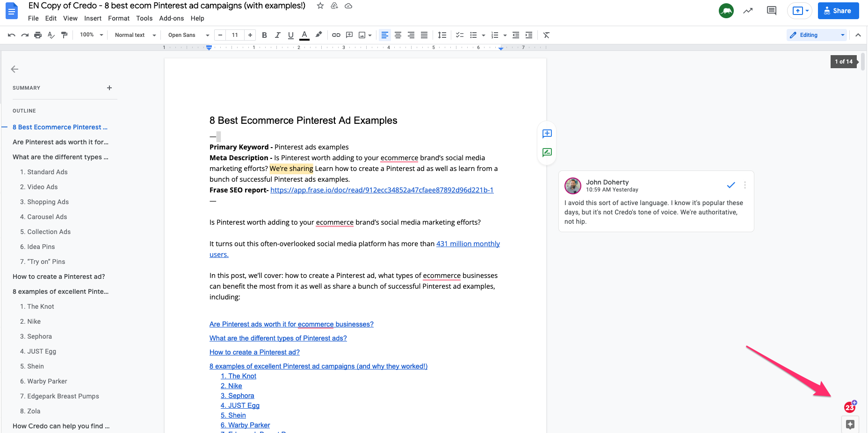Image resolution: width=868 pixels, height=433 pixels.
Task: Follow the 431 million monthly users link
Action: 468,243
